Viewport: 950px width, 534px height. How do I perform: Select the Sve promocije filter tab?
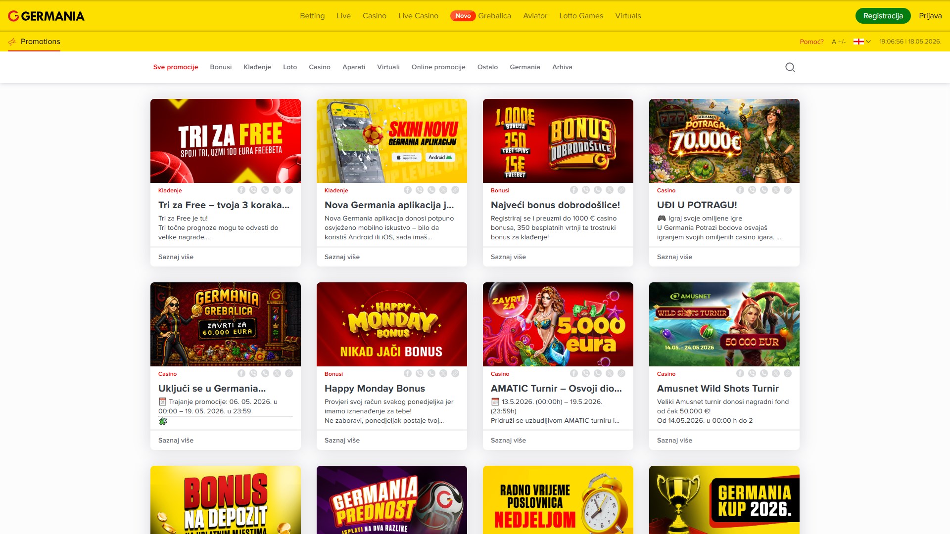coord(176,67)
